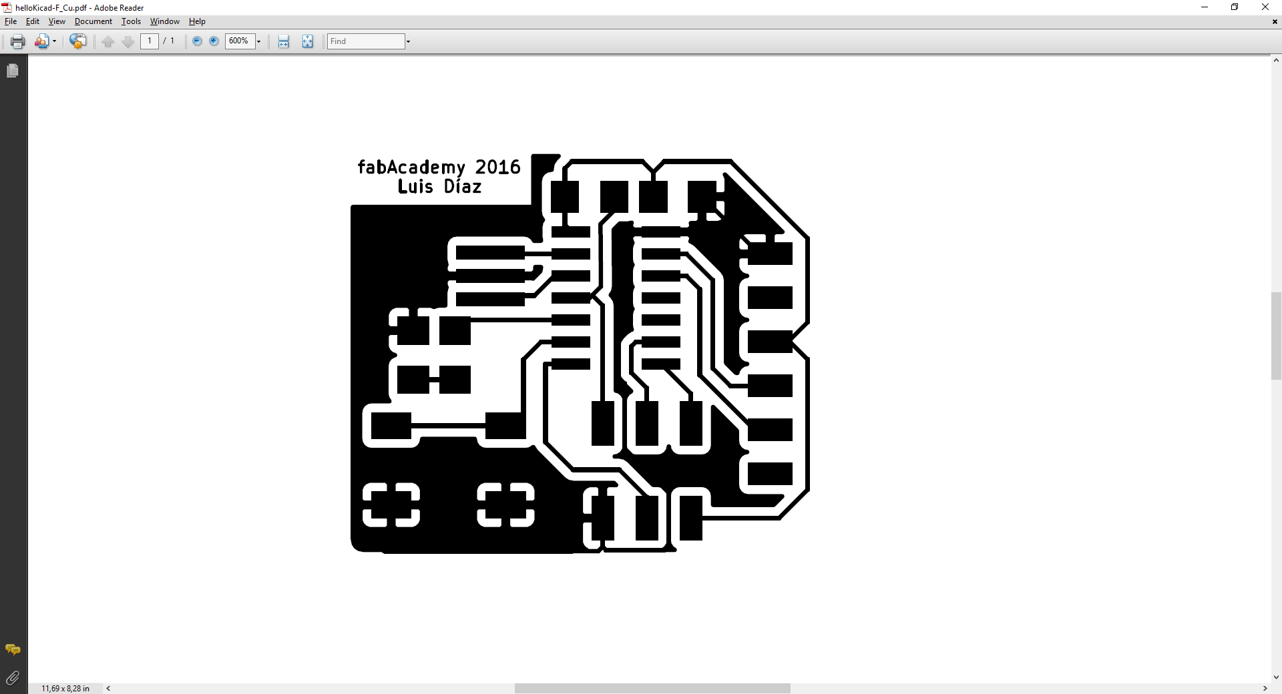Click the Zoom Out minus button

click(197, 41)
